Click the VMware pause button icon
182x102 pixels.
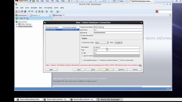click(69, 1)
